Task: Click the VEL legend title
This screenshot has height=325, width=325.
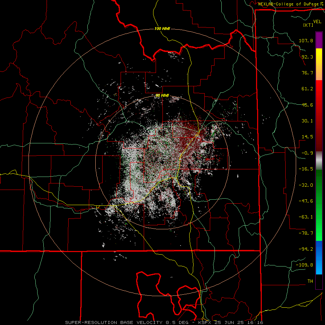Action: [317, 22]
